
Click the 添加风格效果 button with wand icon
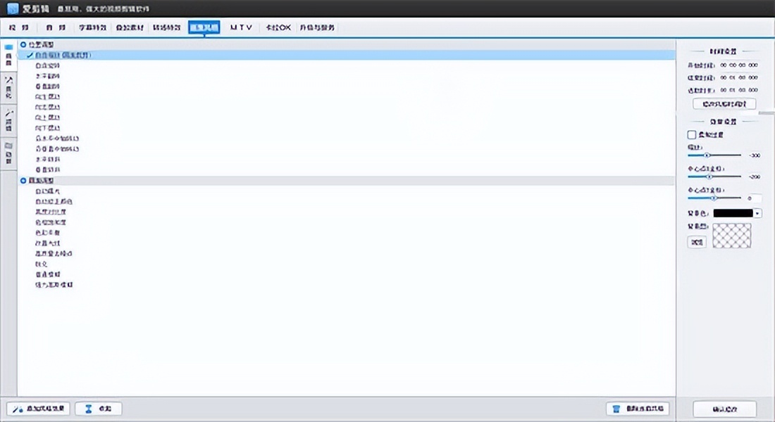tap(39, 409)
